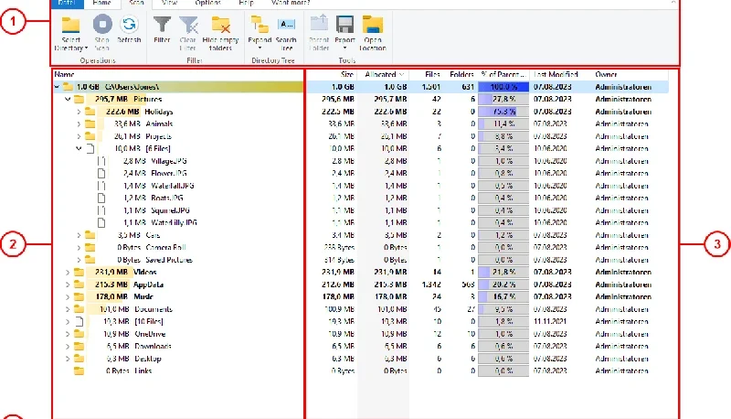Open the Select Directory dropdown arrow
Viewport: 731px width, 419px height.
tap(86, 48)
